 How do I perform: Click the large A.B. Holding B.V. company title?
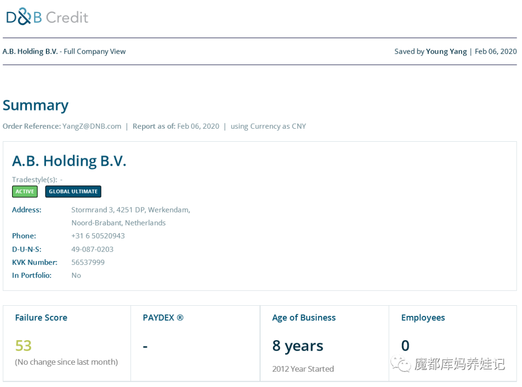[x=69, y=161]
